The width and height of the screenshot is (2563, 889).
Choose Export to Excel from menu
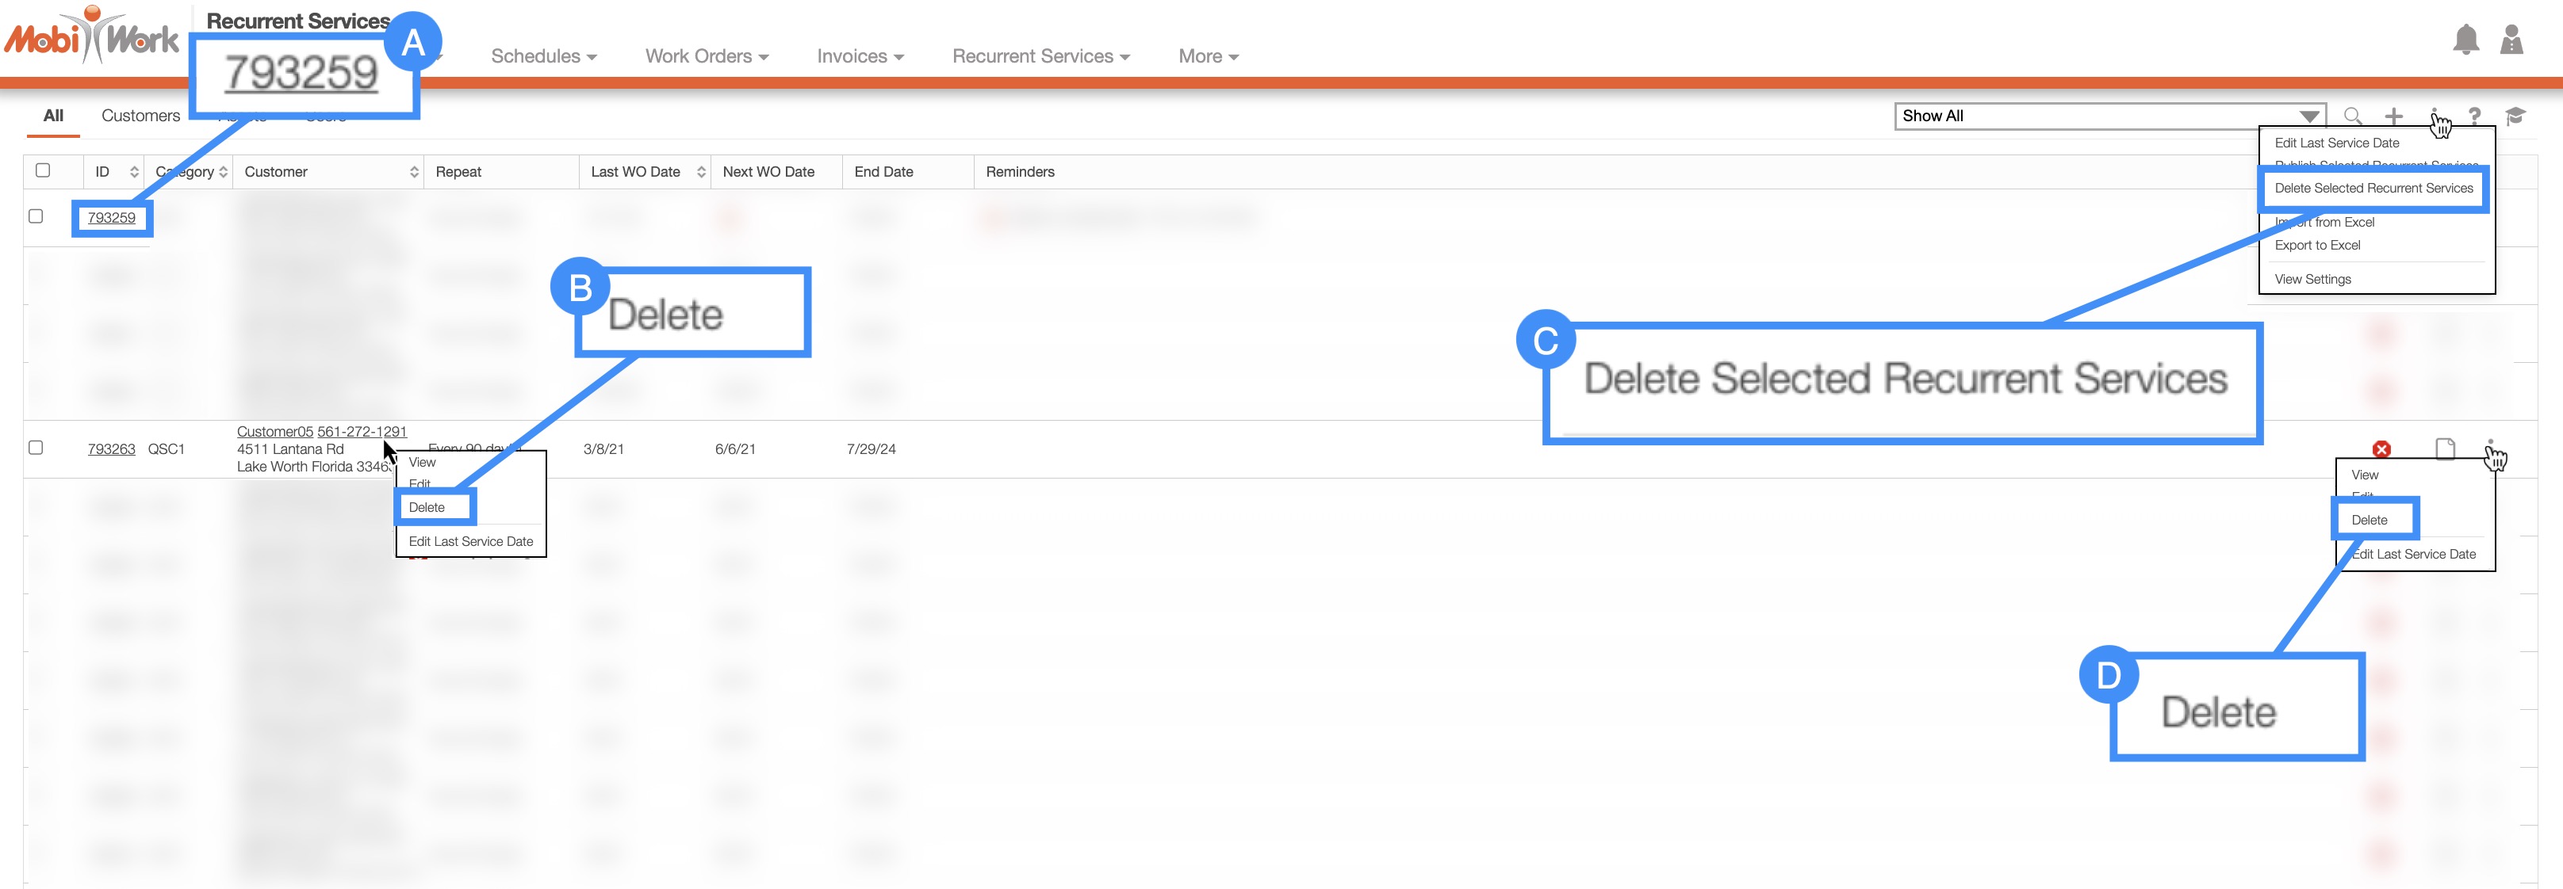pos(2317,245)
